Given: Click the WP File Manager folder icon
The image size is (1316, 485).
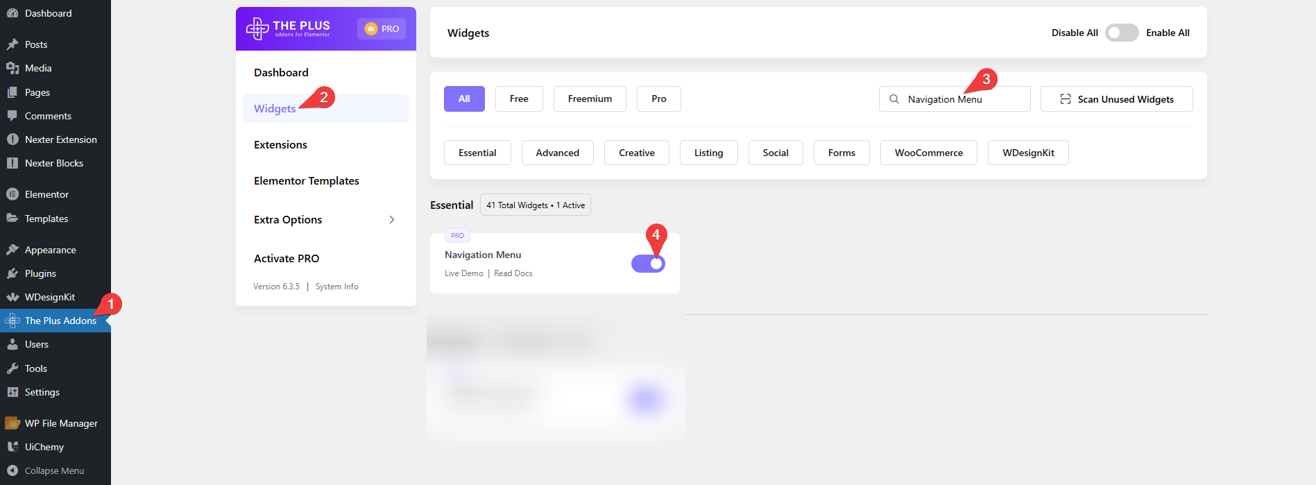Looking at the screenshot, I should (12, 423).
